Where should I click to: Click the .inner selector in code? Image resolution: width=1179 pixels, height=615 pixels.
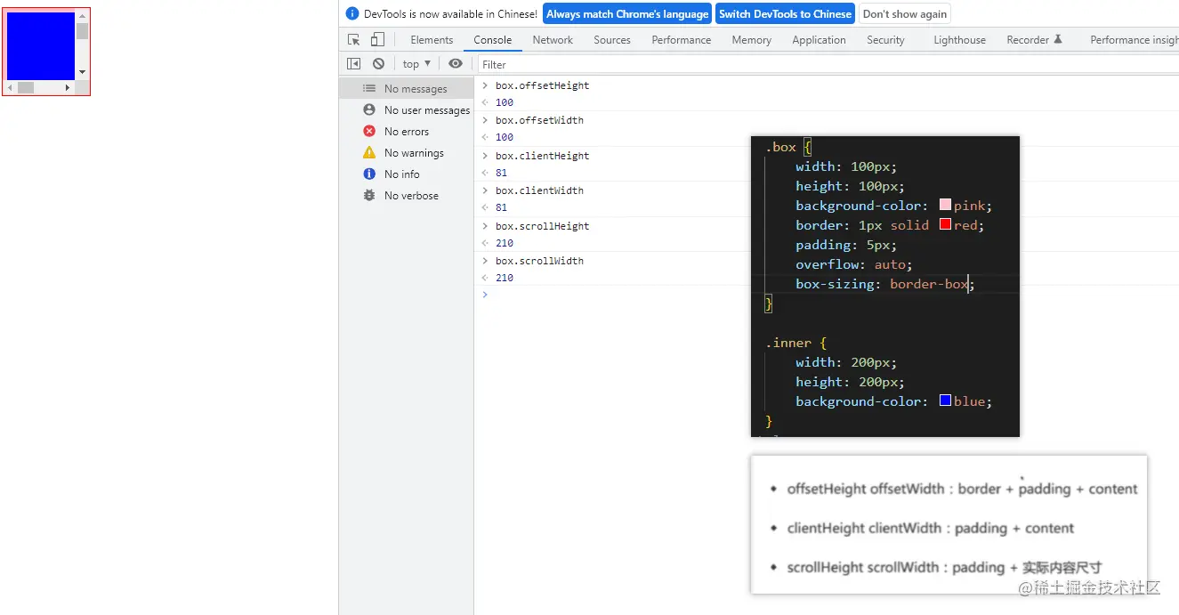pos(788,343)
